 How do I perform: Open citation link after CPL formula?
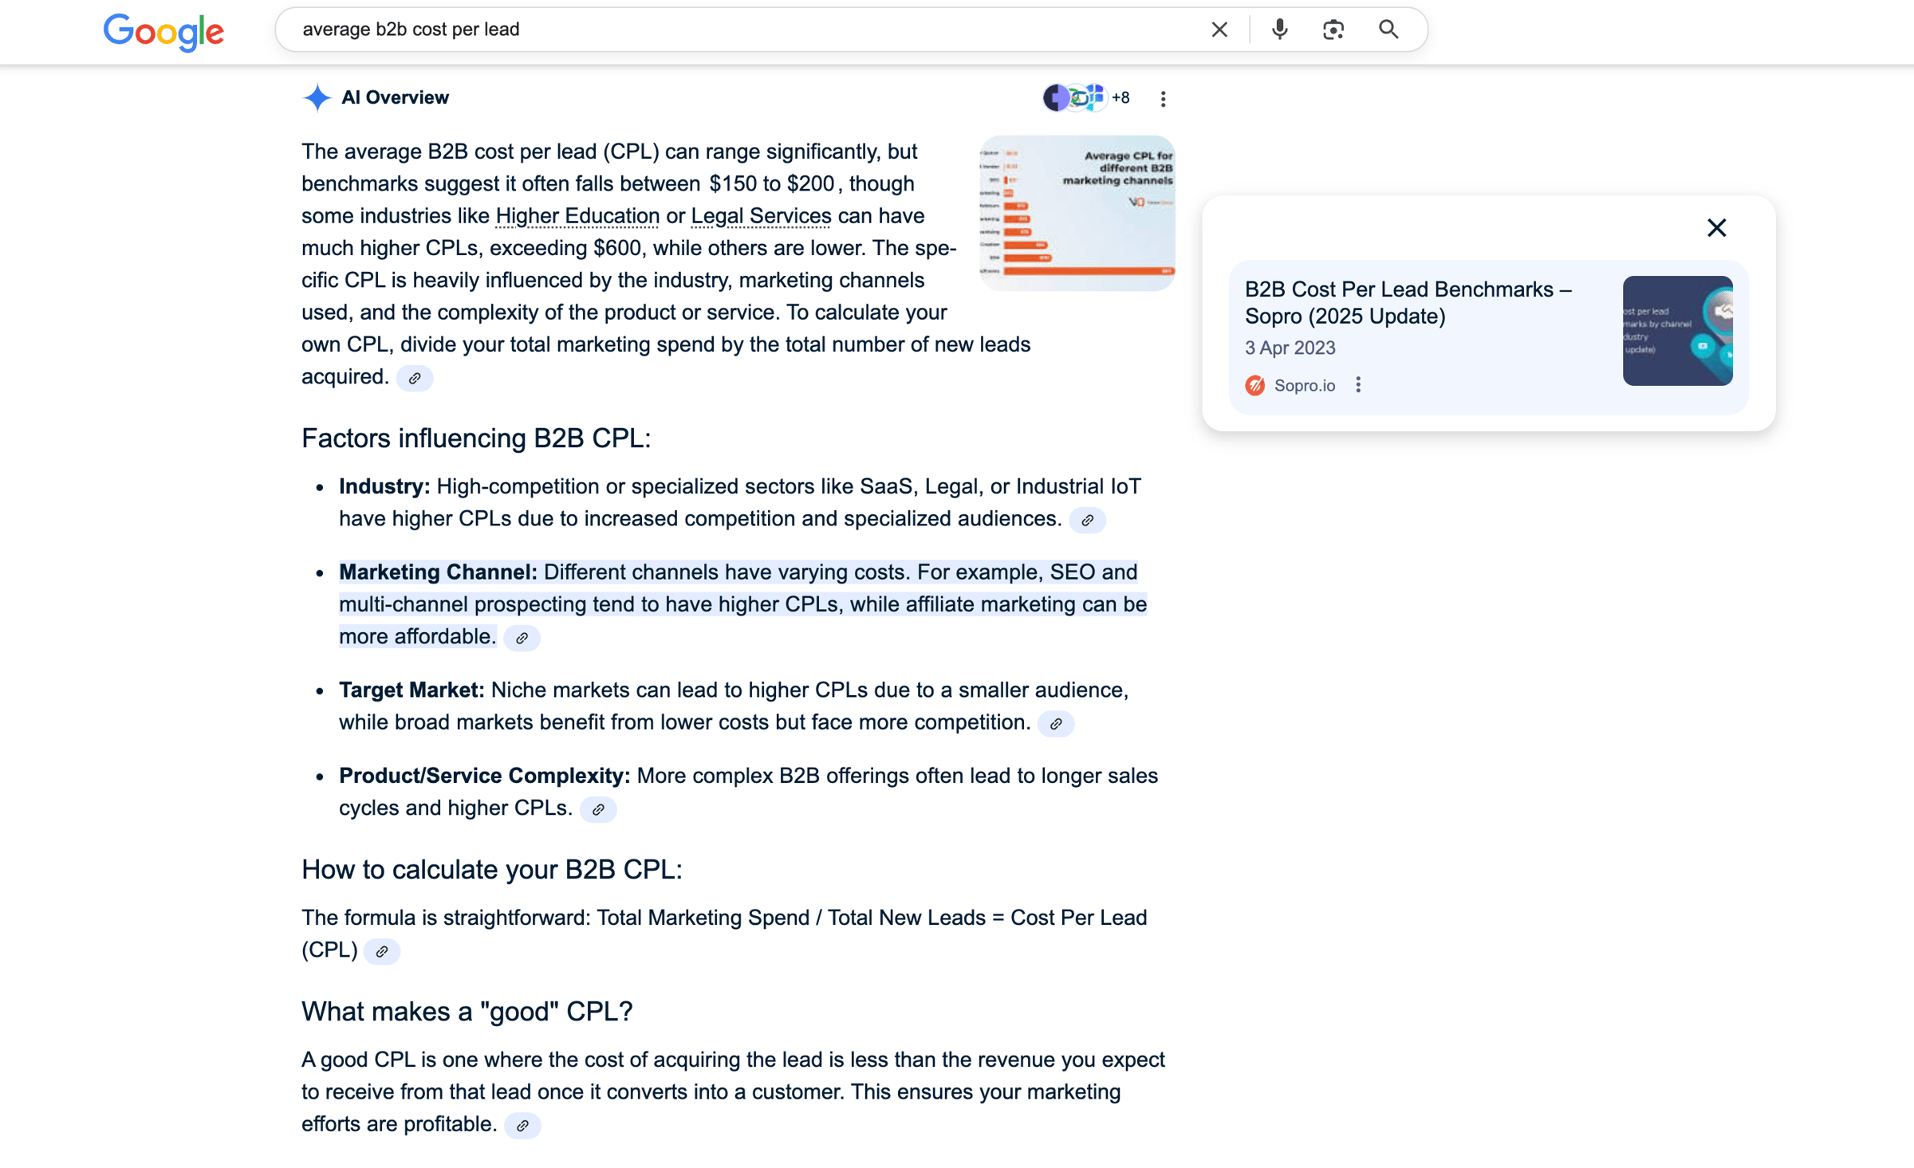point(382,952)
